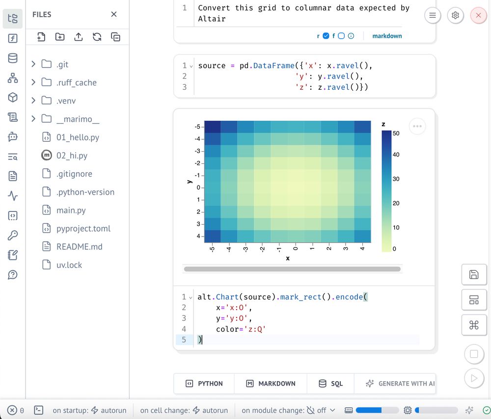491x419 pixels.
Task: Open on module change off dropdown
Action: tap(288, 410)
